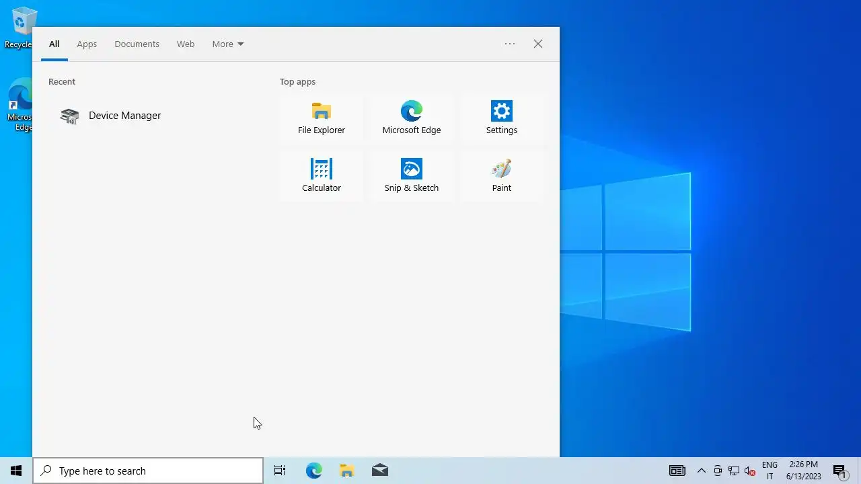The height and width of the screenshot is (484, 861).
Task: Show hidden system tray icons
Action: pos(701,471)
